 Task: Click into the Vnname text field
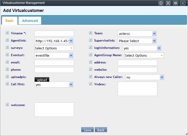coord(54,34)
